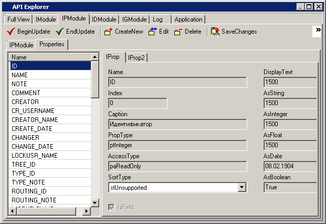Viewport: 326px width, 224px height.
Task: Click the Caption text field
Action: click(x=177, y=124)
